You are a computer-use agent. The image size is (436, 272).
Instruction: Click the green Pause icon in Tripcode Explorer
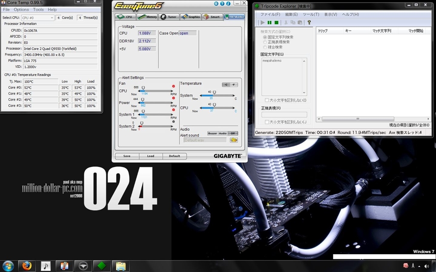270,23
